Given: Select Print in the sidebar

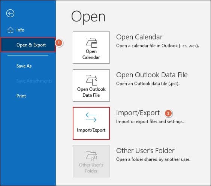Looking at the screenshot, I should tap(21, 96).
